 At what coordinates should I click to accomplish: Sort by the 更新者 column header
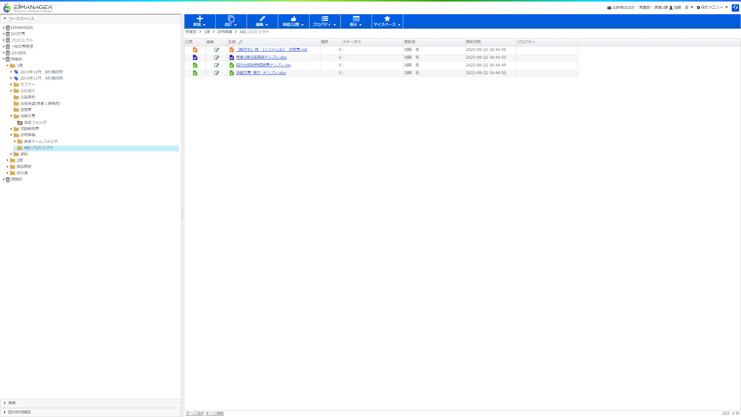(x=434, y=42)
